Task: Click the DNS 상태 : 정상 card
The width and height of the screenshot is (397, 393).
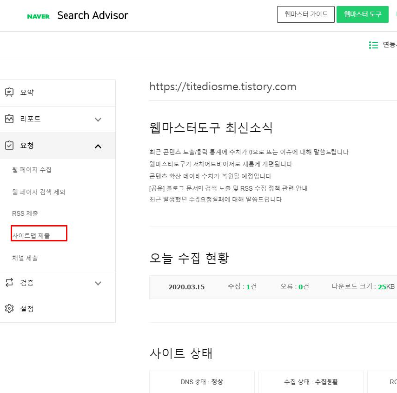Action: click(201, 382)
